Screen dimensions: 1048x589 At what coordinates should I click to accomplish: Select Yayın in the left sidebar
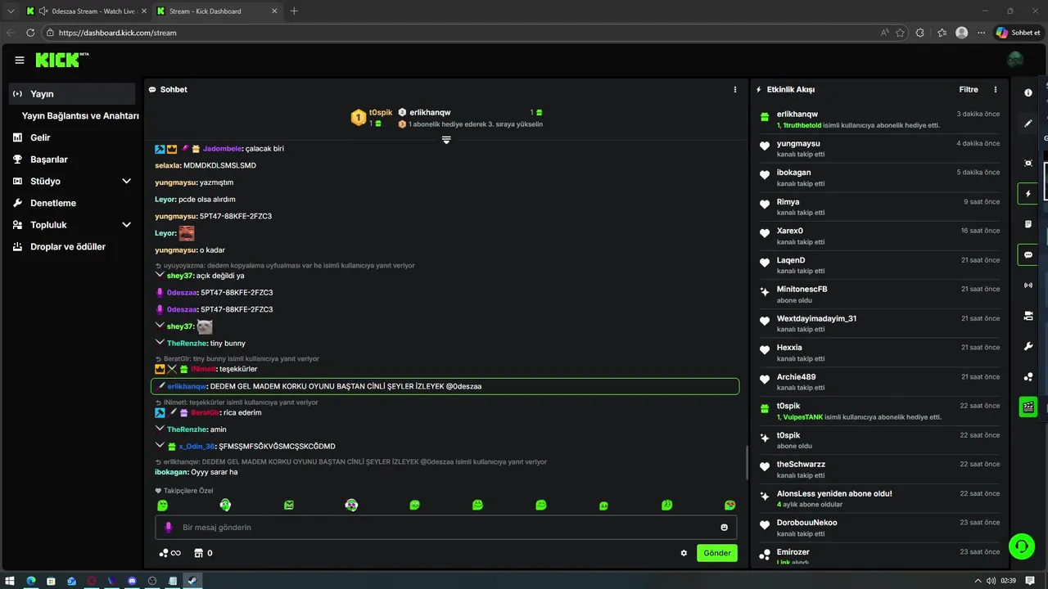click(73, 94)
